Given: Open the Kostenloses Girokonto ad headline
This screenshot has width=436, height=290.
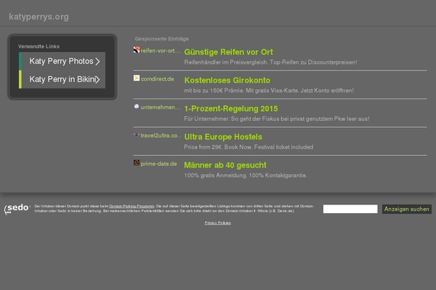Looking at the screenshot, I should [x=227, y=80].
